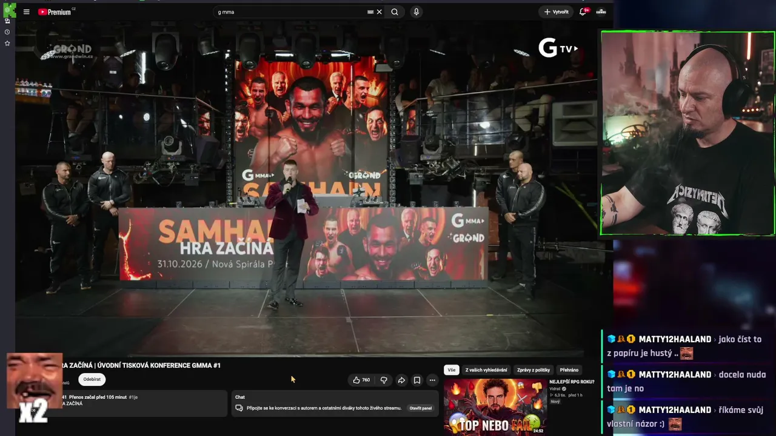Click the green browser sidebar logo icon
This screenshot has width=776, height=436.
[x=9, y=10]
